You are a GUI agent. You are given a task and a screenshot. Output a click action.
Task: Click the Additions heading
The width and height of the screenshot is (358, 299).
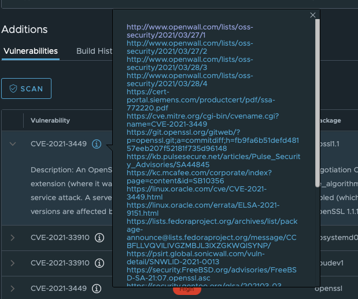pos(24,29)
